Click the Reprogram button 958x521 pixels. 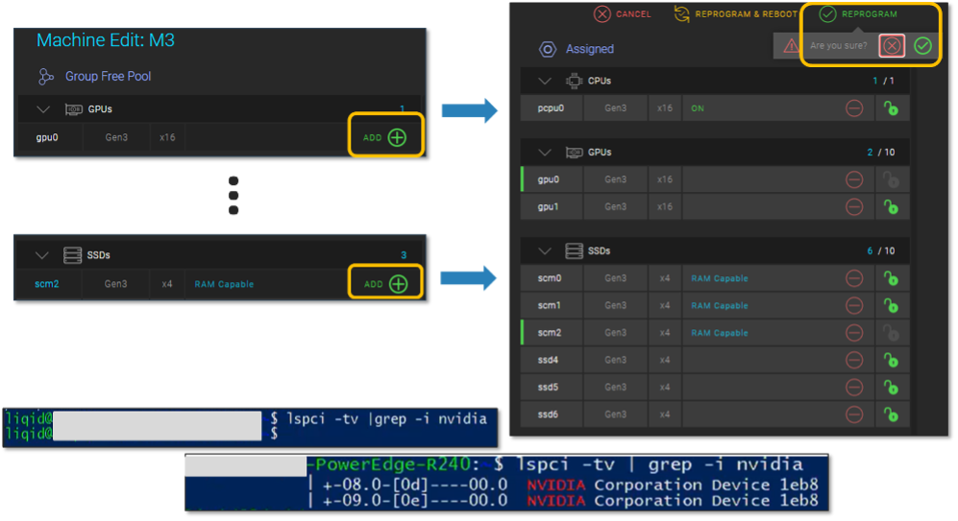click(x=858, y=14)
